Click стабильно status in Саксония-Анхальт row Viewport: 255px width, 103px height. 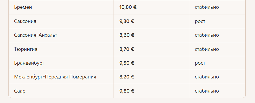pos(207,35)
